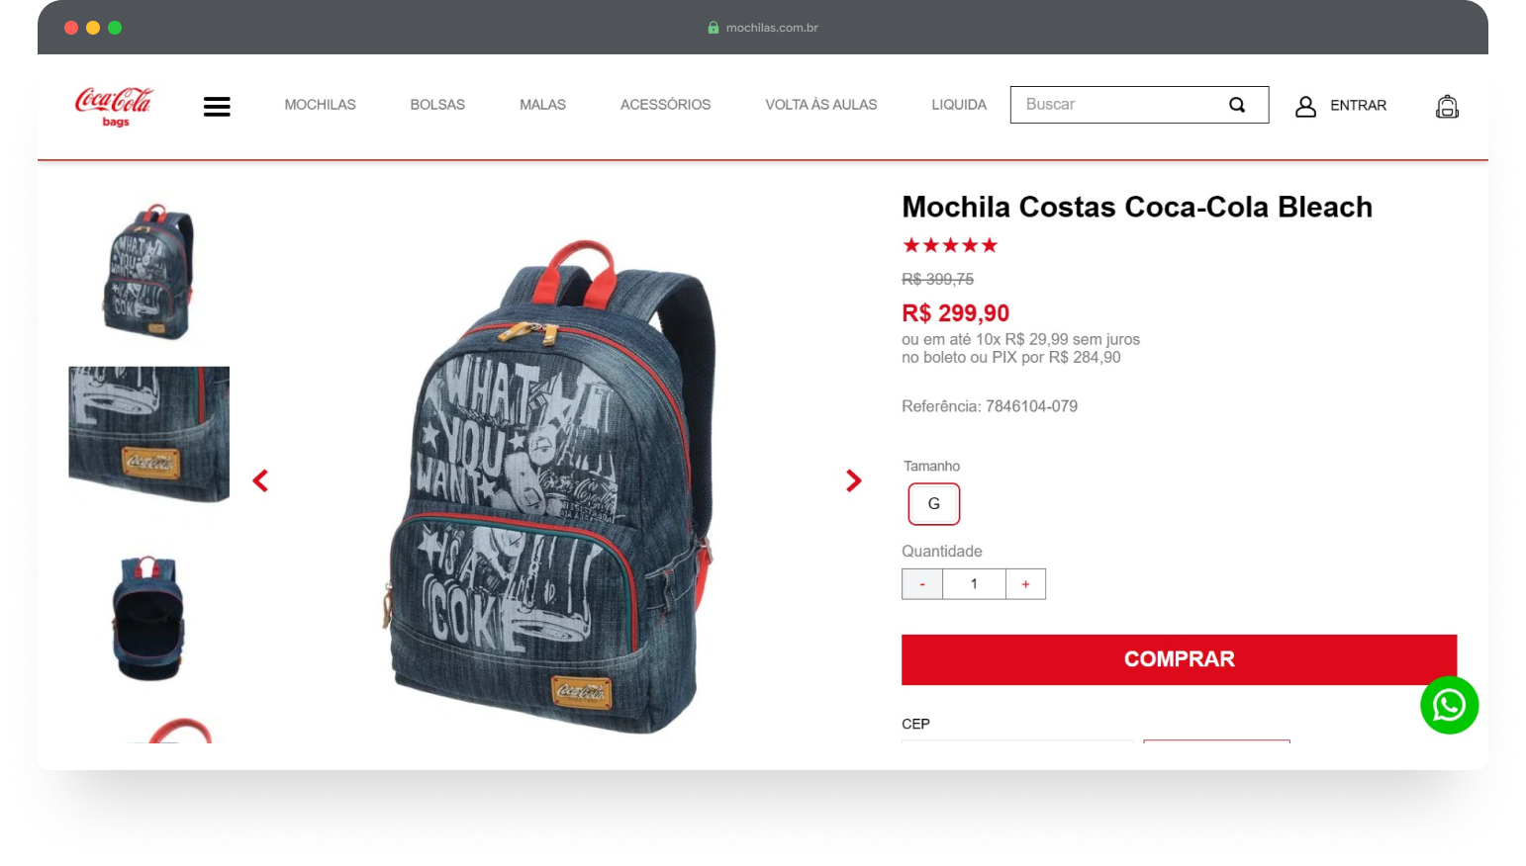Viewport: 1526px width, 866px height.
Task: Click the user account icon
Action: pyautogui.click(x=1305, y=106)
